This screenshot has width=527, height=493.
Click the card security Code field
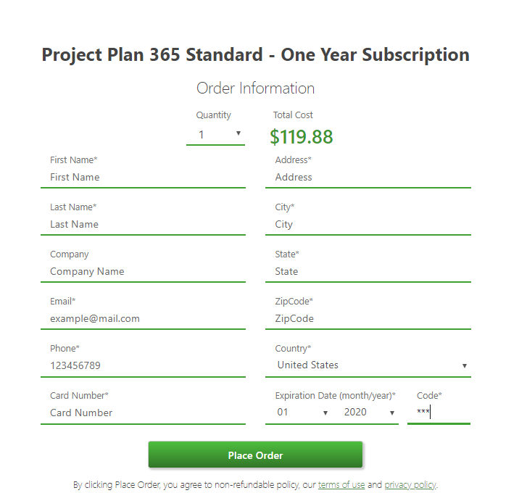pos(439,413)
